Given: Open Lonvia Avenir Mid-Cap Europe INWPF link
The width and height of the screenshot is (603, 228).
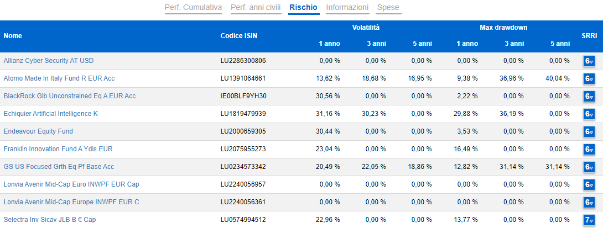Looking at the screenshot, I should tap(71, 202).
